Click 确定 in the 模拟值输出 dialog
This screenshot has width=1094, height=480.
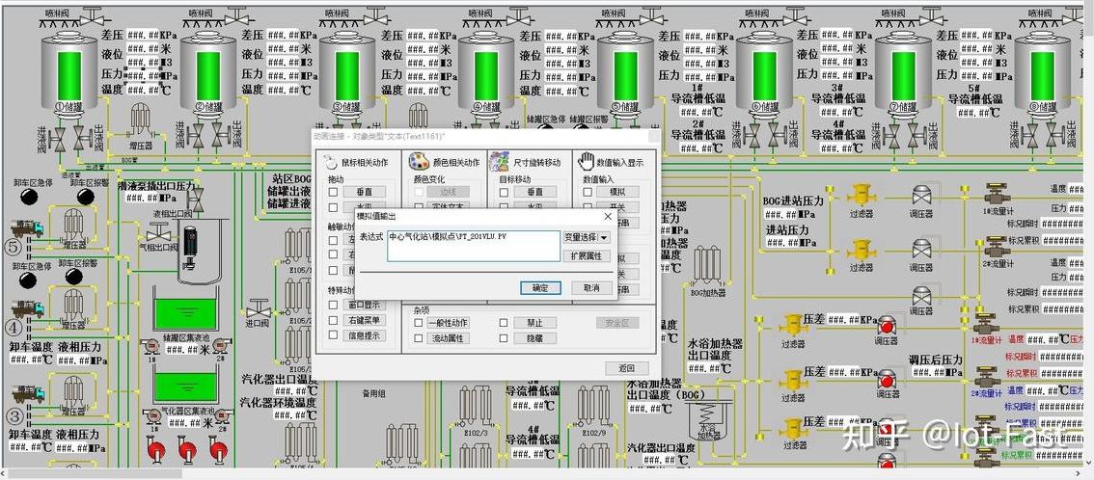pyautogui.click(x=540, y=288)
